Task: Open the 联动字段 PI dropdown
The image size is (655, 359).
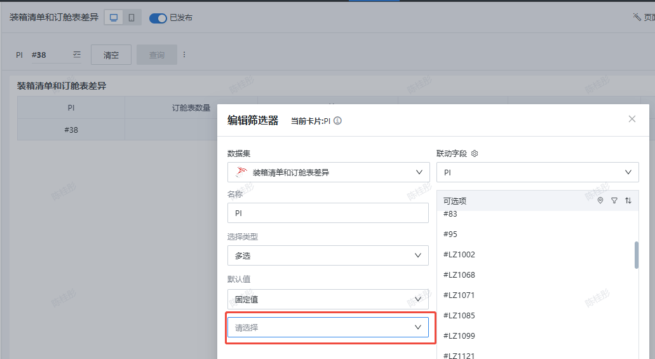Action: coord(537,172)
